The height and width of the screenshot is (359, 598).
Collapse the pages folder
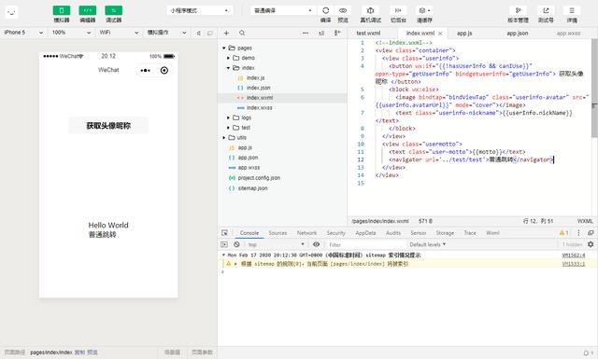coord(224,48)
